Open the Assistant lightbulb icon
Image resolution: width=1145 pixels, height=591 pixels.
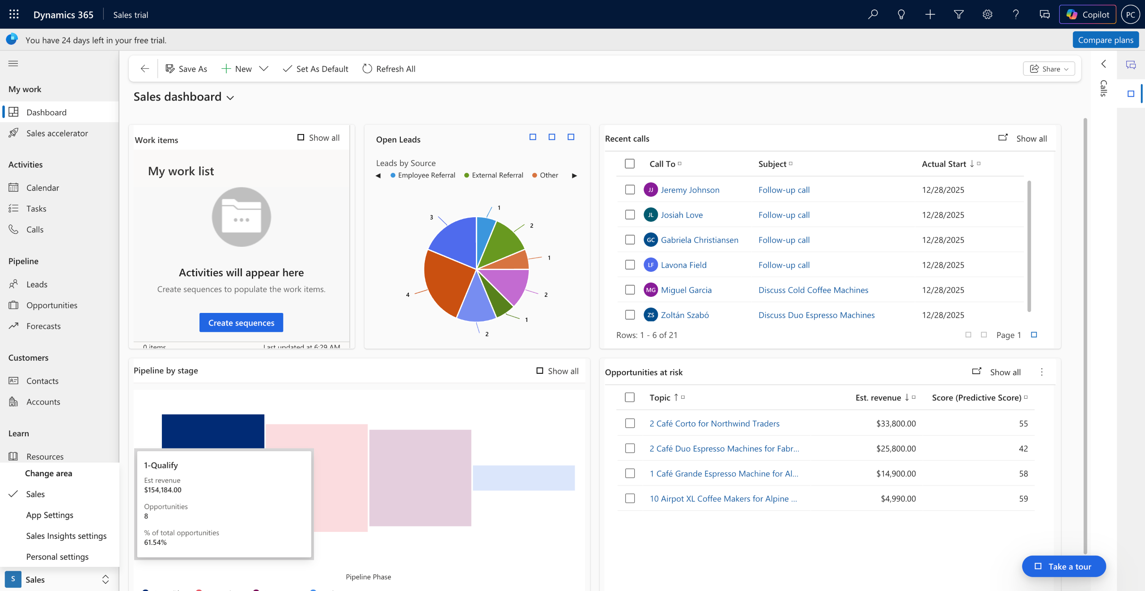point(901,14)
